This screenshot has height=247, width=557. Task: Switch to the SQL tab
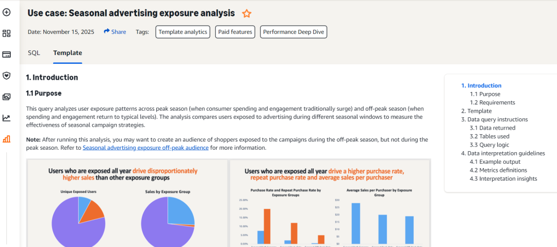click(34, 52)
